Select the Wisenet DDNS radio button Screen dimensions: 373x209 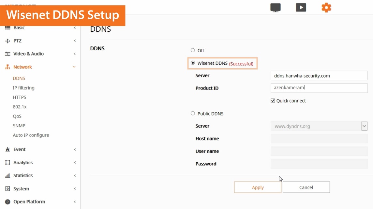tap(193, 63)
